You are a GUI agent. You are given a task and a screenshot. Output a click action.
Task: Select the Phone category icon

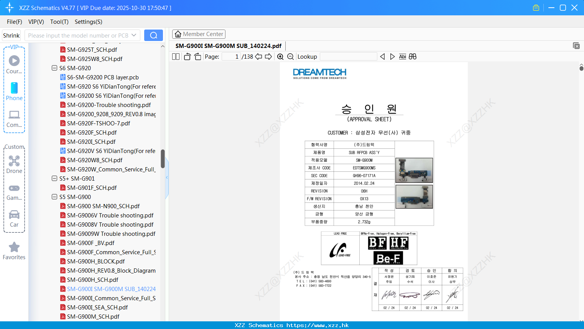coord(14,92)
